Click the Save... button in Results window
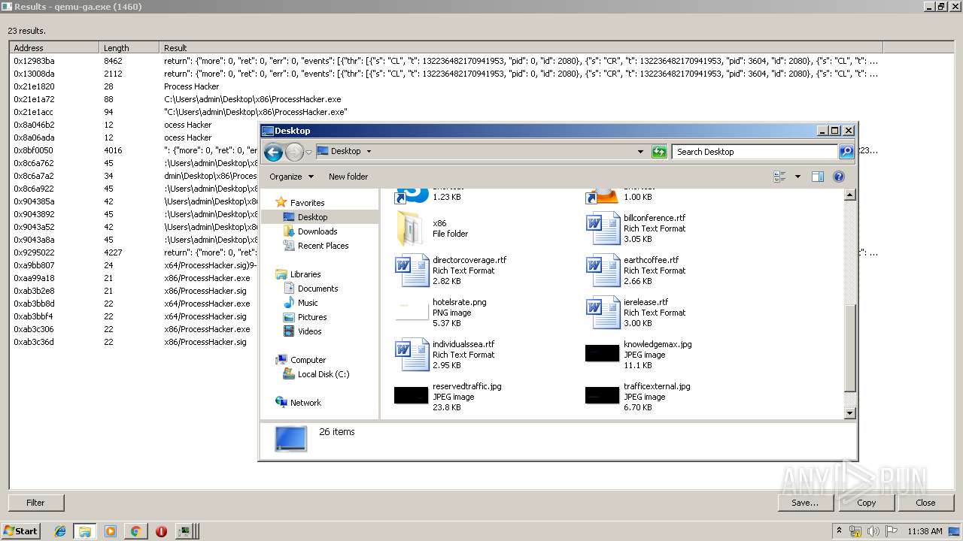963x541 pixels. tap(805, 503)
